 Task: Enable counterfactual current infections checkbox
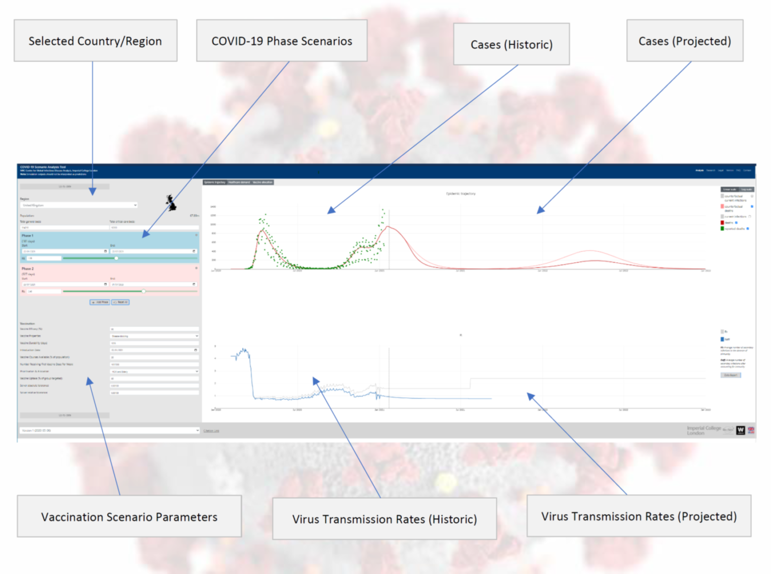click(x=752, y=196)
